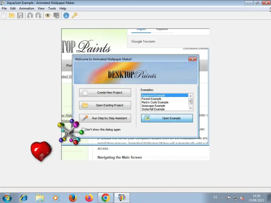Open the Edit menu

tap(13, 8)
